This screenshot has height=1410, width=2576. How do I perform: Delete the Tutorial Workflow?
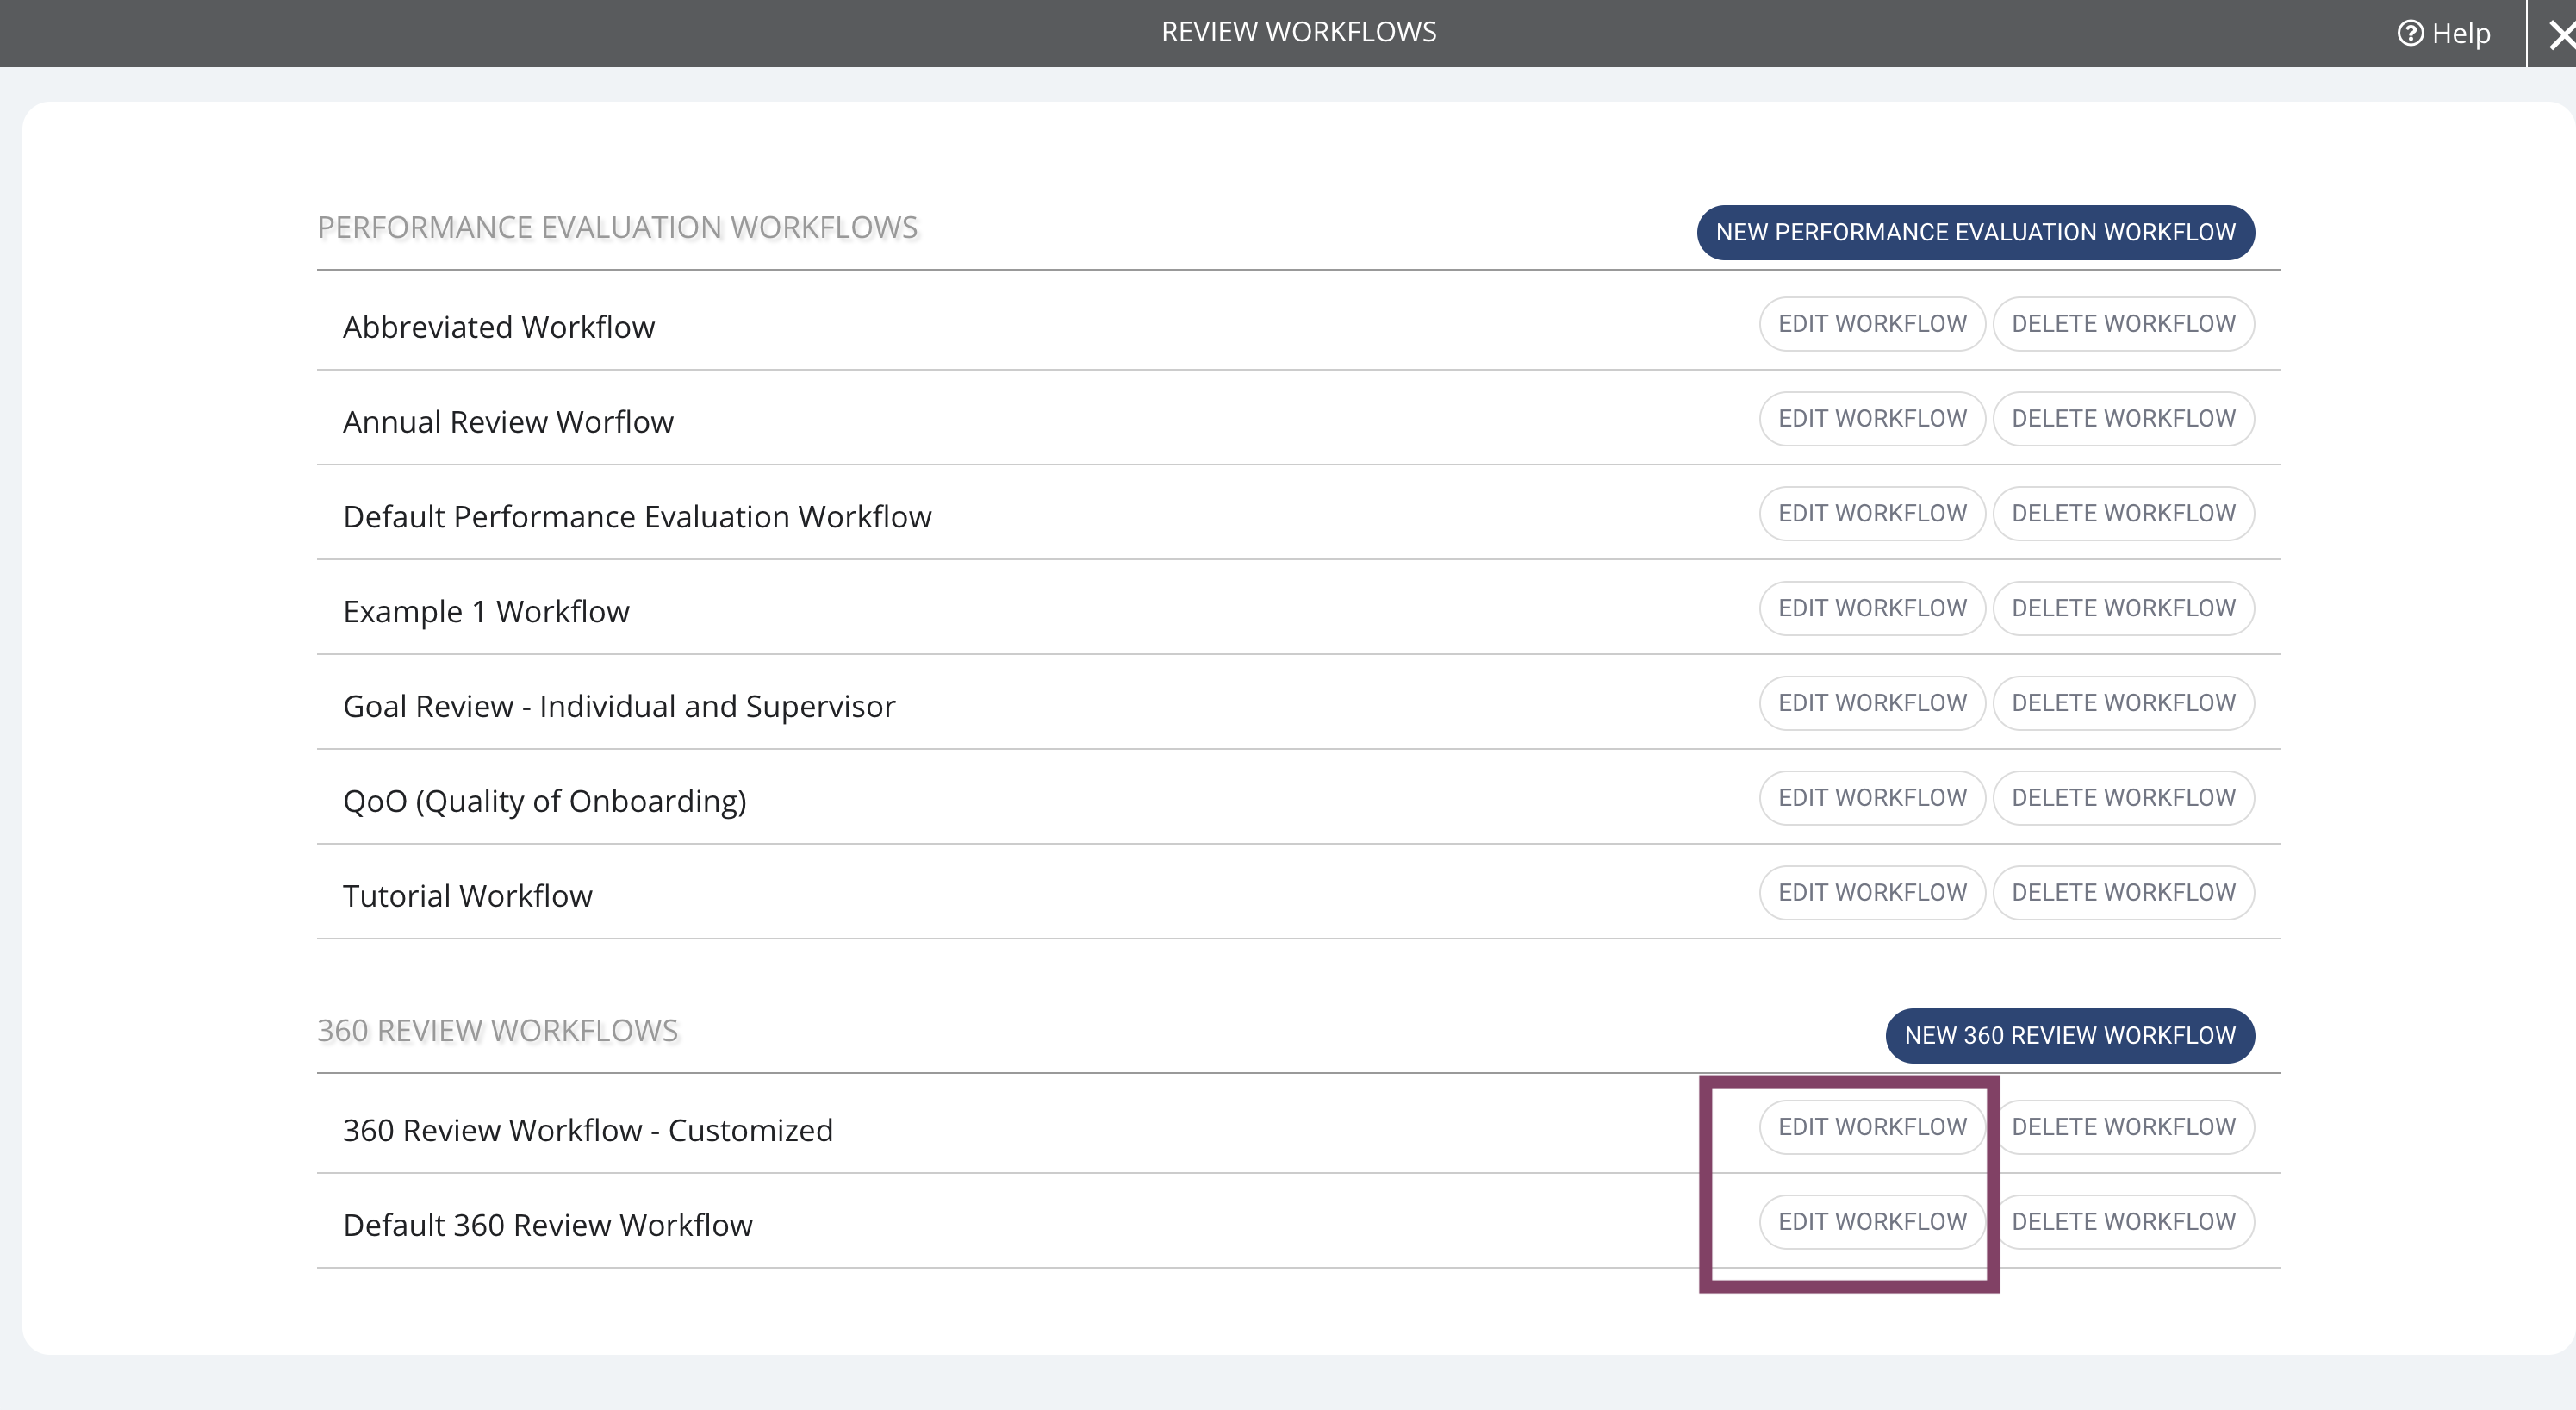2123,893
